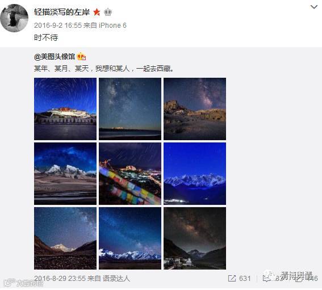322x290 pixels.
Task: Open the post options chevron menu
Action: tap(313, 7)
